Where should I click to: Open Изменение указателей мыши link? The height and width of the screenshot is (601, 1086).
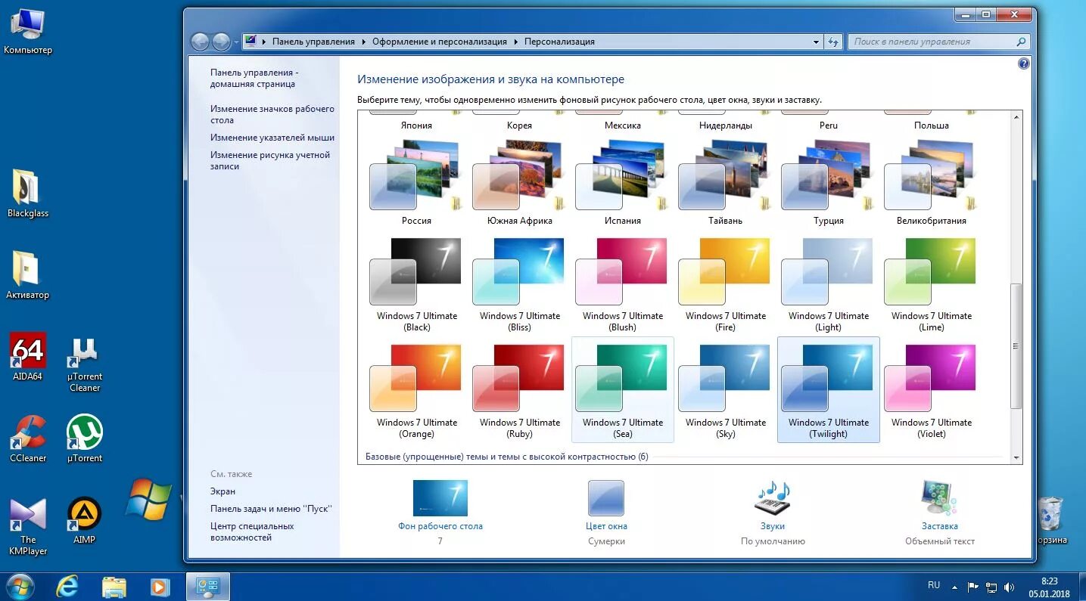(x=272, y=138)
